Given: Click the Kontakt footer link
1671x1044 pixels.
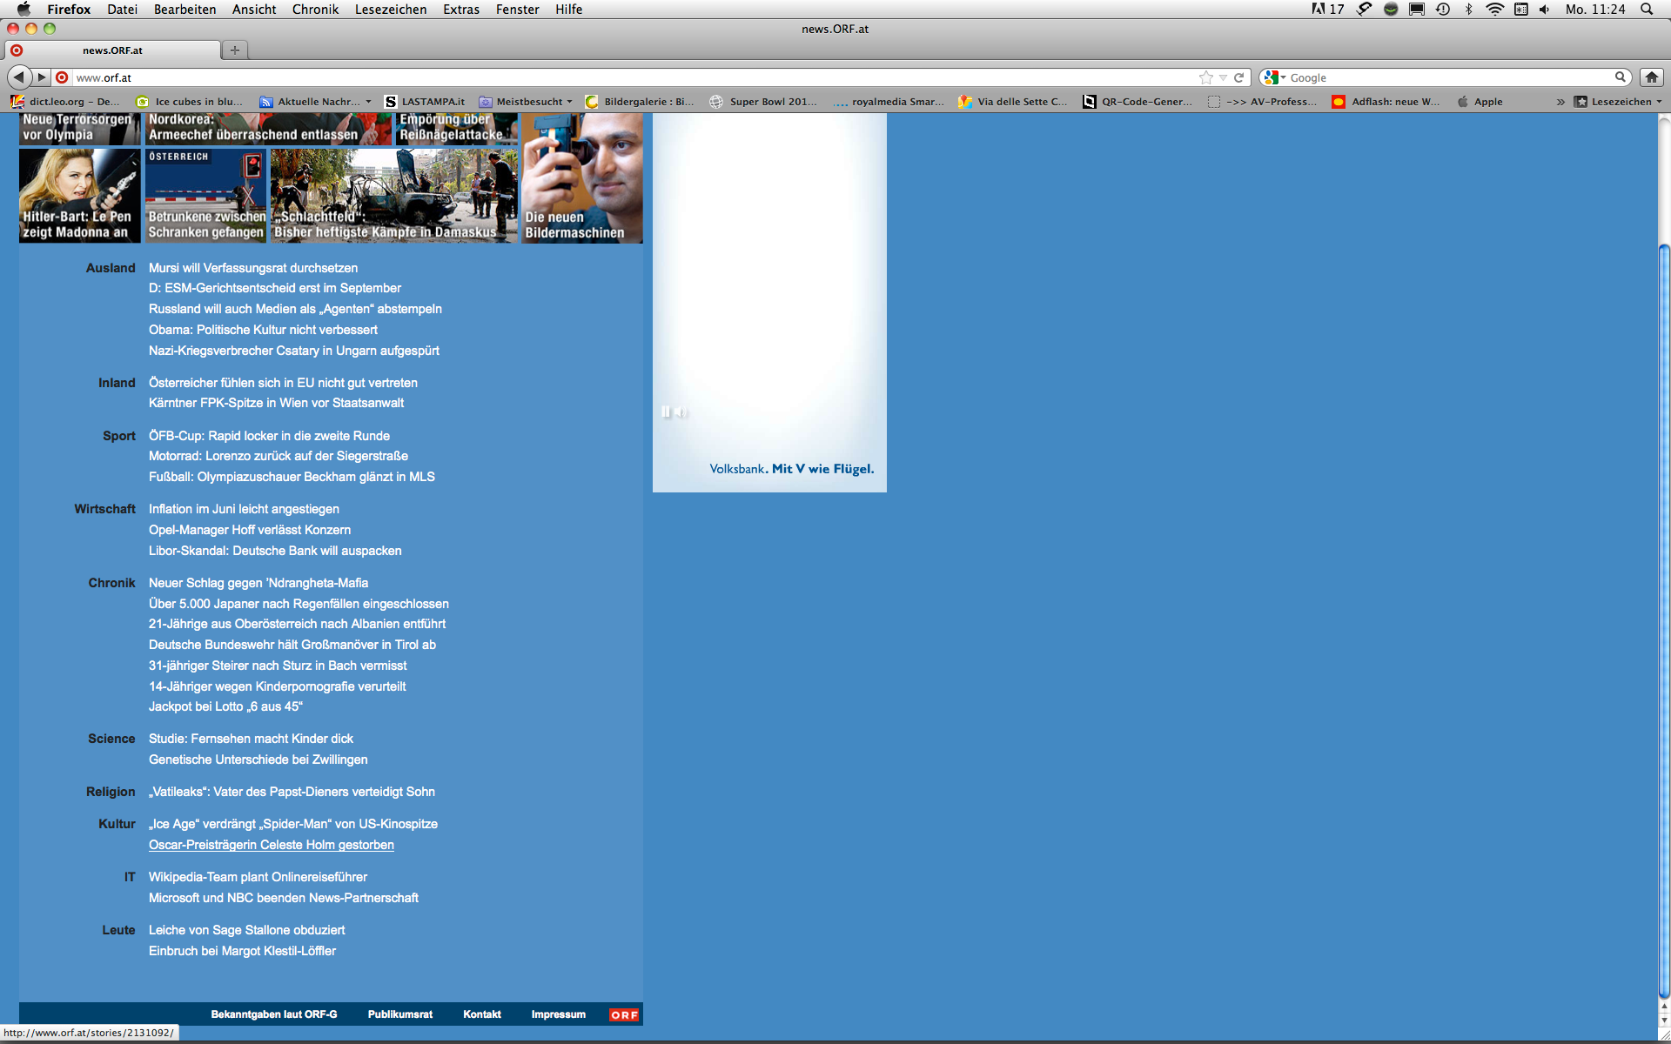Looking at the screenshot, I should pos(482,1014).
